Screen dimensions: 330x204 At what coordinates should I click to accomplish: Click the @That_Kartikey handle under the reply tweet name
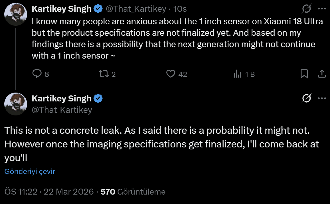62,110
